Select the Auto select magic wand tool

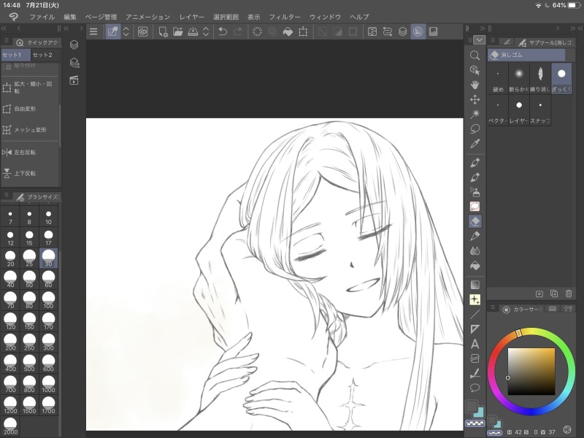coord(474,114)
